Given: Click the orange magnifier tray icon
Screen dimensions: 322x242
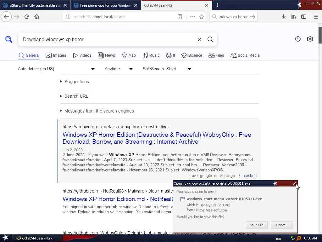Looking at the screenshot, I should point(299,238).
